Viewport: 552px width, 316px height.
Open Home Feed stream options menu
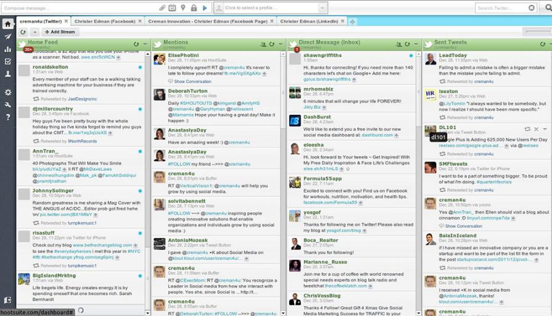coord(145,44)
